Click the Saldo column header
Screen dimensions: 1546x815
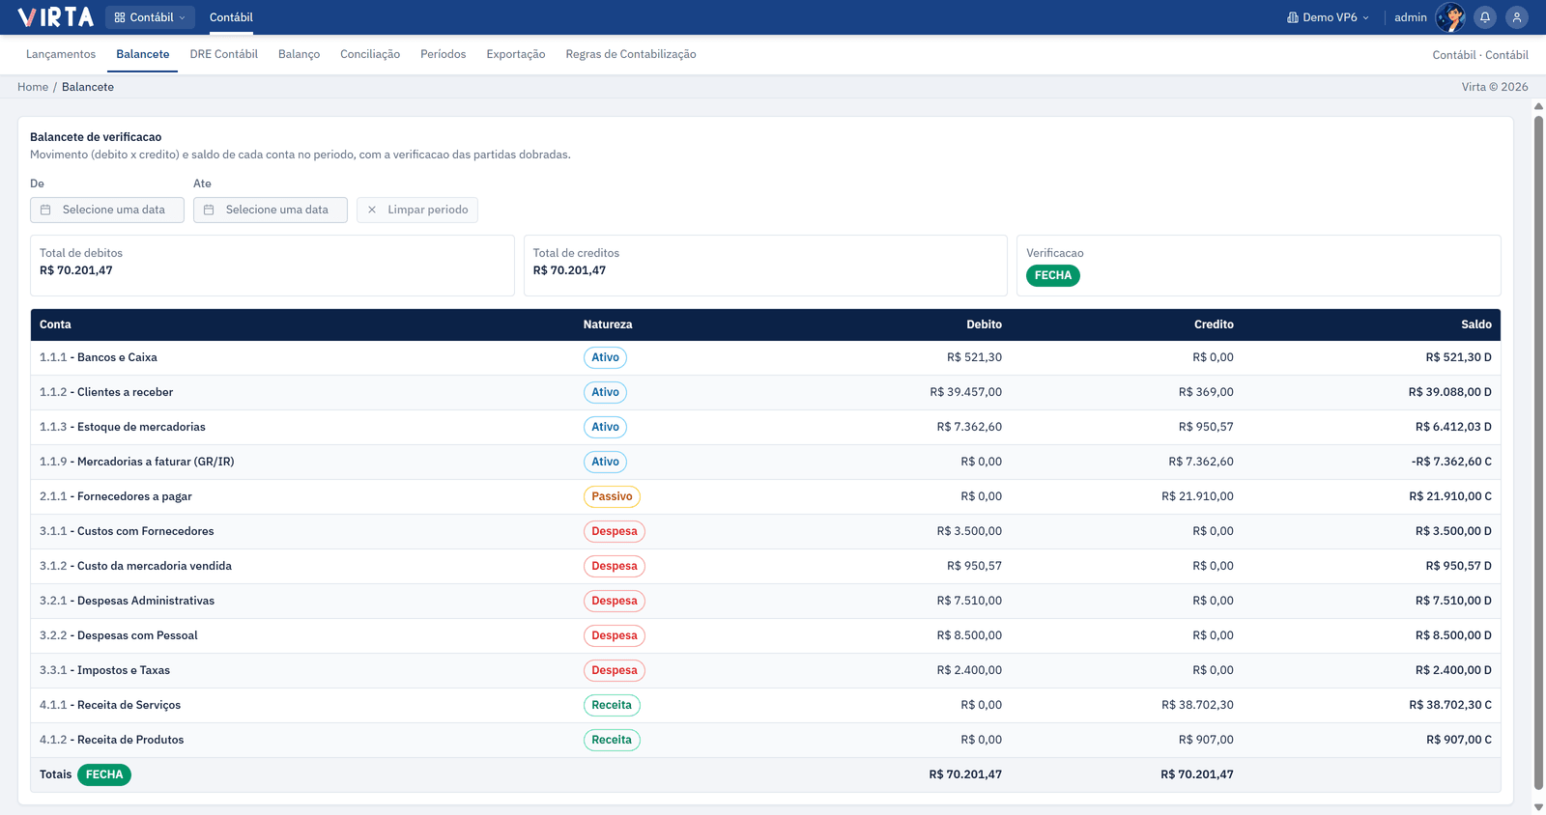point(1476,324)
